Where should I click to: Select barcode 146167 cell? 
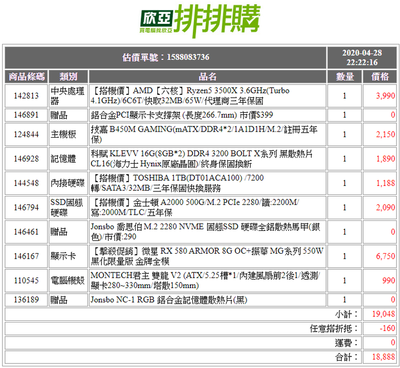(x=27, y=256)
